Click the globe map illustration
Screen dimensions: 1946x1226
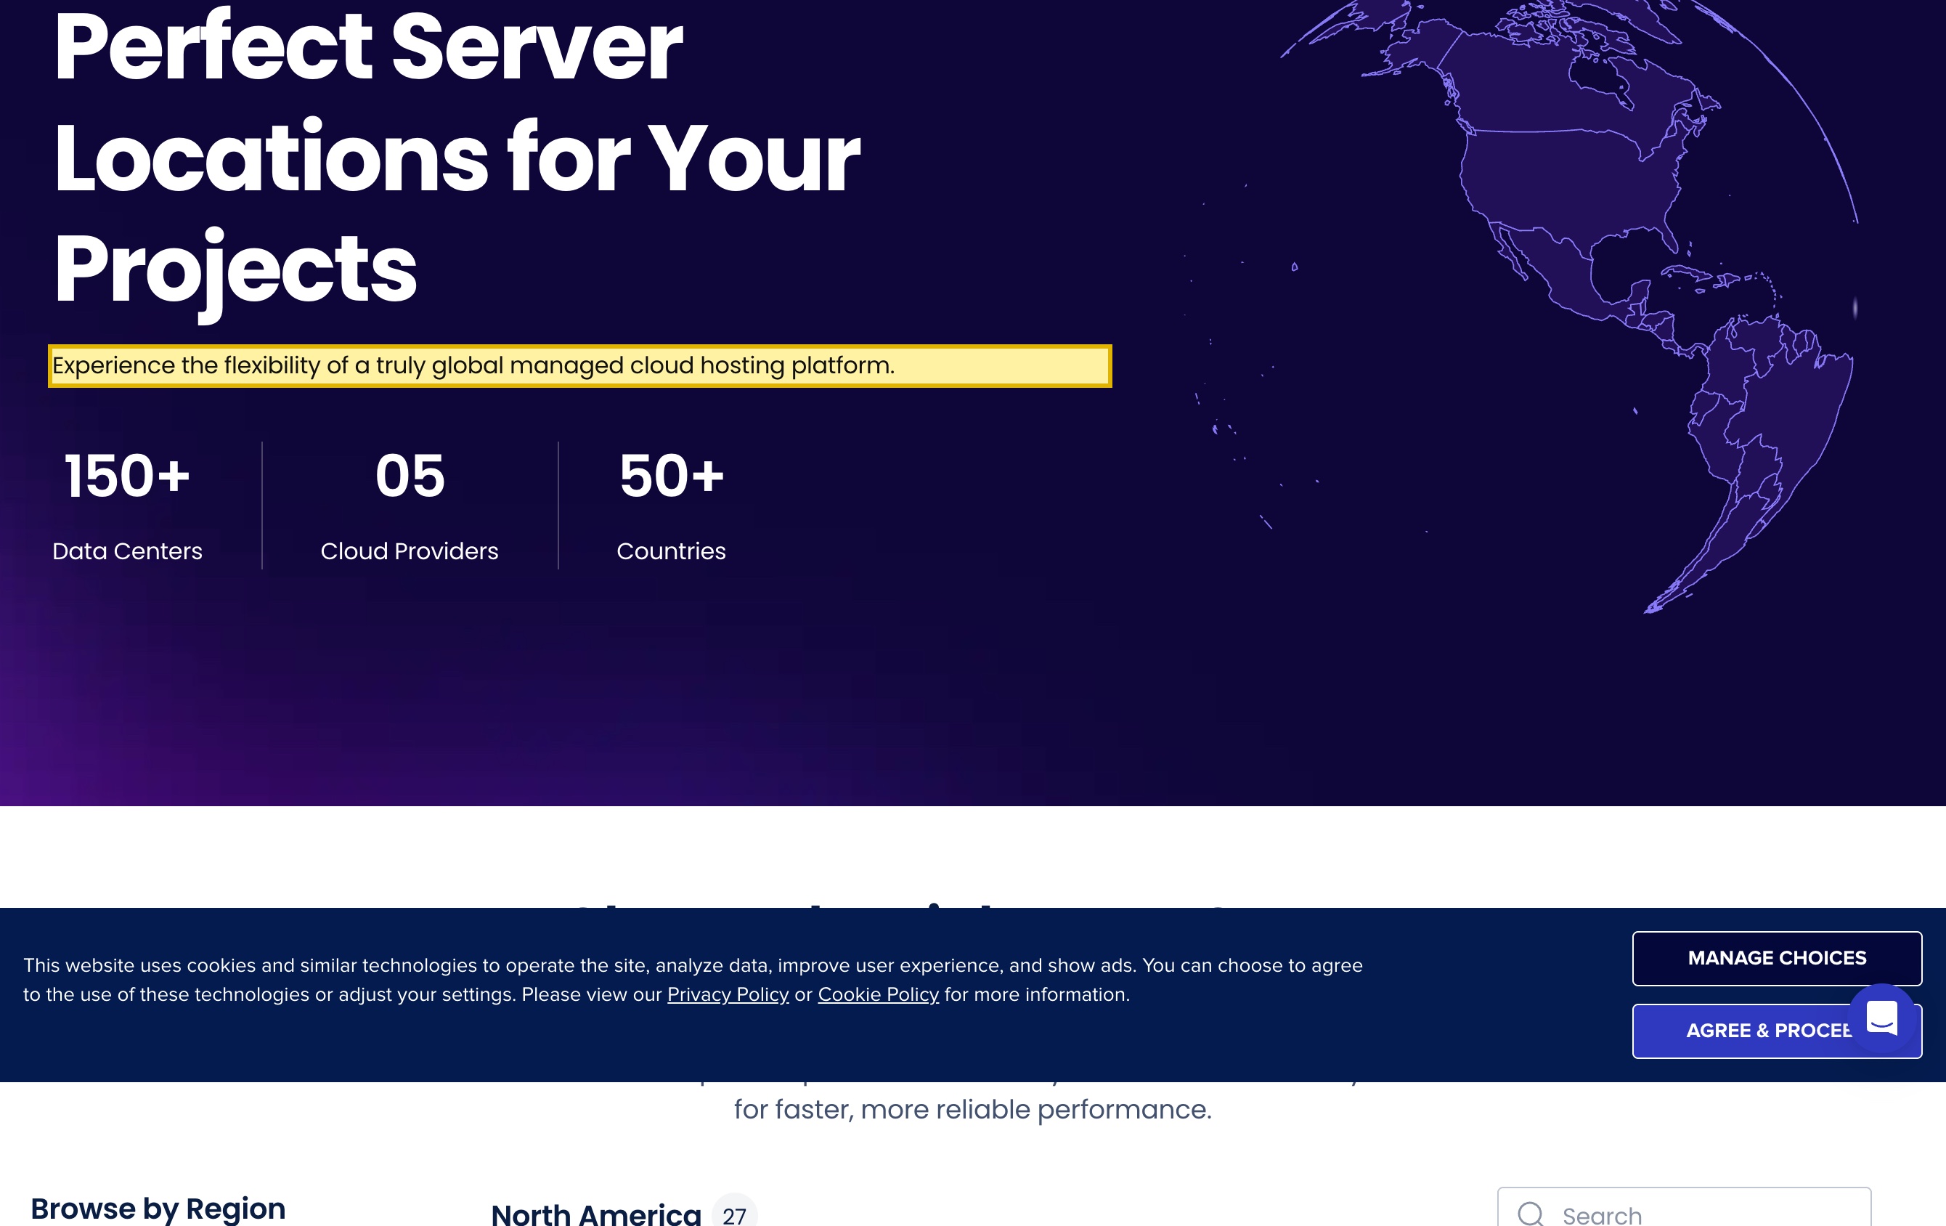click(x=1568, y=307)
